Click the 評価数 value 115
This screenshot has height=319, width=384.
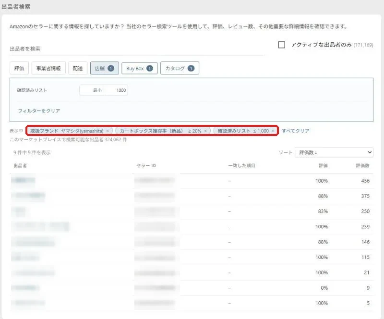click(365, 257)
